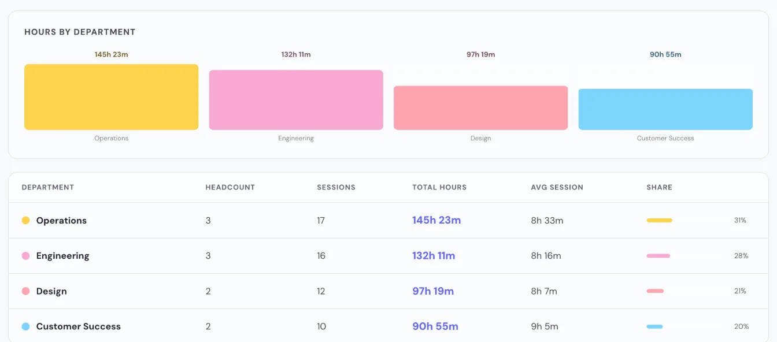Select the Design bar in the chart
The width and height of the screenshot is (777, 342).
click(480, 108)
